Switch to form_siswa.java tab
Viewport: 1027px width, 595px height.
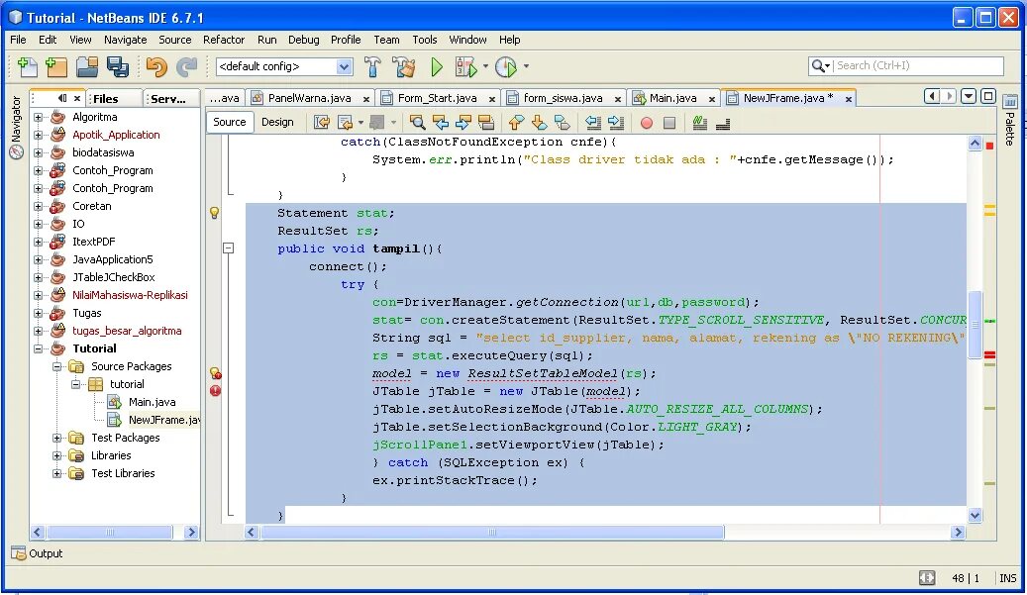click(x=563, y=98)
